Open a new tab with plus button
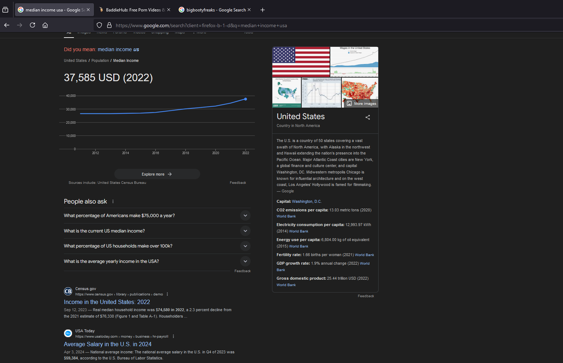Viewport: 563px width, 363px height. 262,10
